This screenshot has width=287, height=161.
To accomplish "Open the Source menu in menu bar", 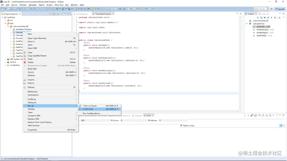I will tap(14, 5).
